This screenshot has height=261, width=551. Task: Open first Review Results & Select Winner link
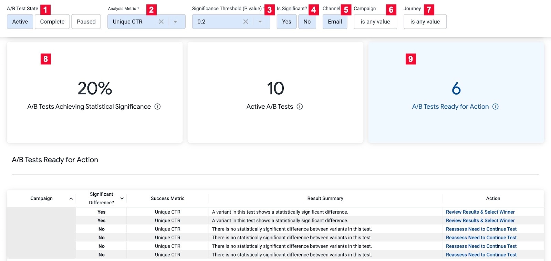pos(480,212)
